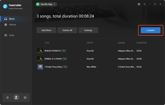Open the Settings button above song list

point(88,30)
